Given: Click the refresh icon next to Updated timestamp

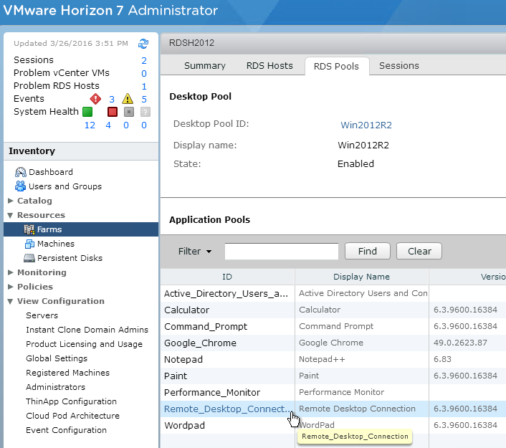Looking at the screenshot, I should click(143, 44).
